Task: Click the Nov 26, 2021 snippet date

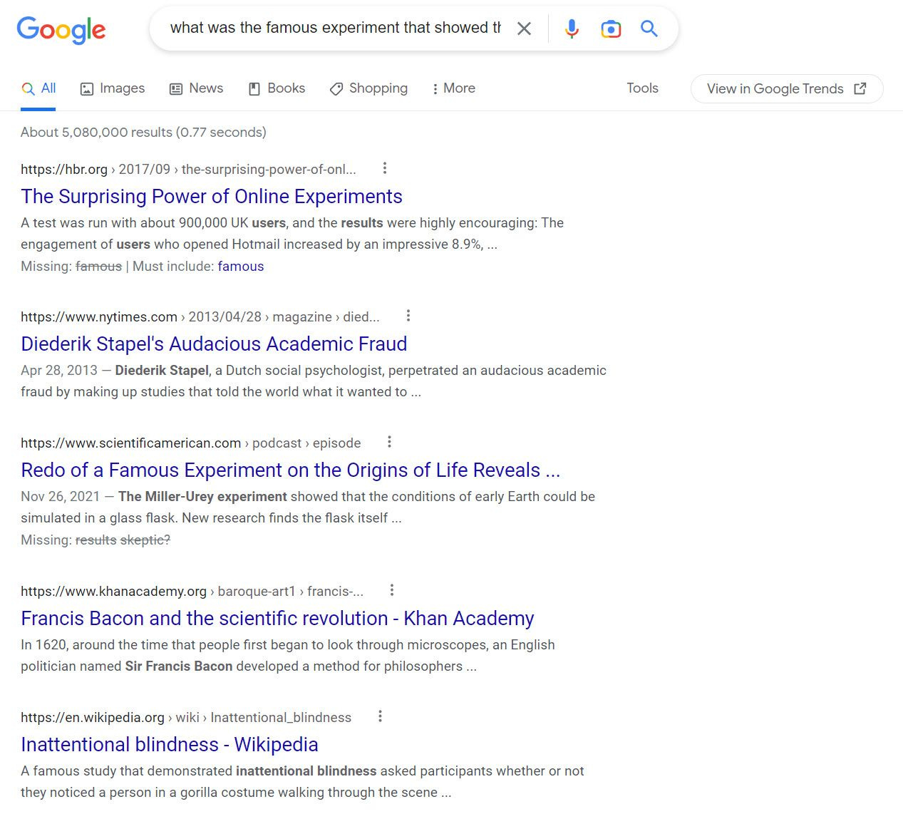Action: coord(61,497)
